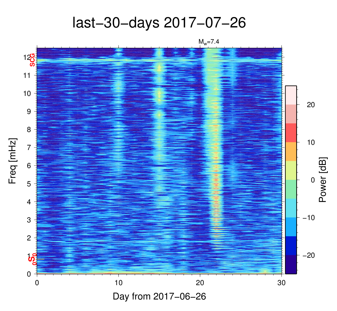Click the 'Power [dB]' colorbar label

(323, 180)
